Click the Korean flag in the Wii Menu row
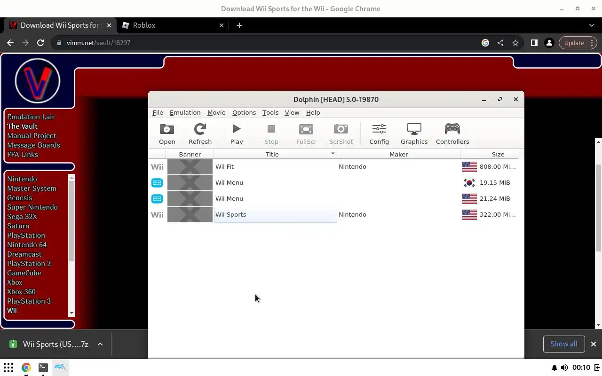 469,183
